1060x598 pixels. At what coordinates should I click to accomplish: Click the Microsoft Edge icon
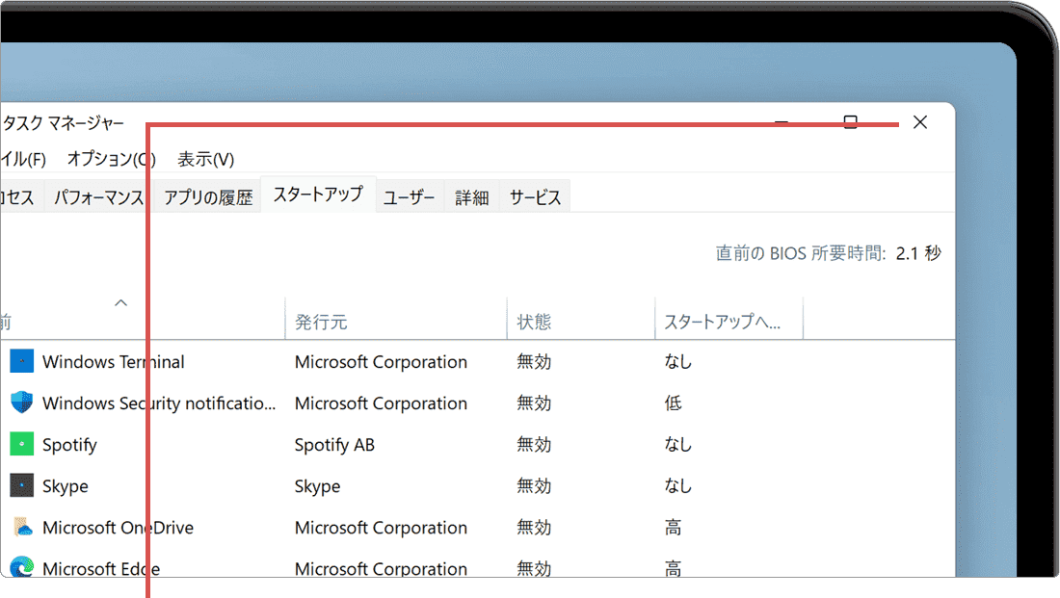tap(21, 567)
